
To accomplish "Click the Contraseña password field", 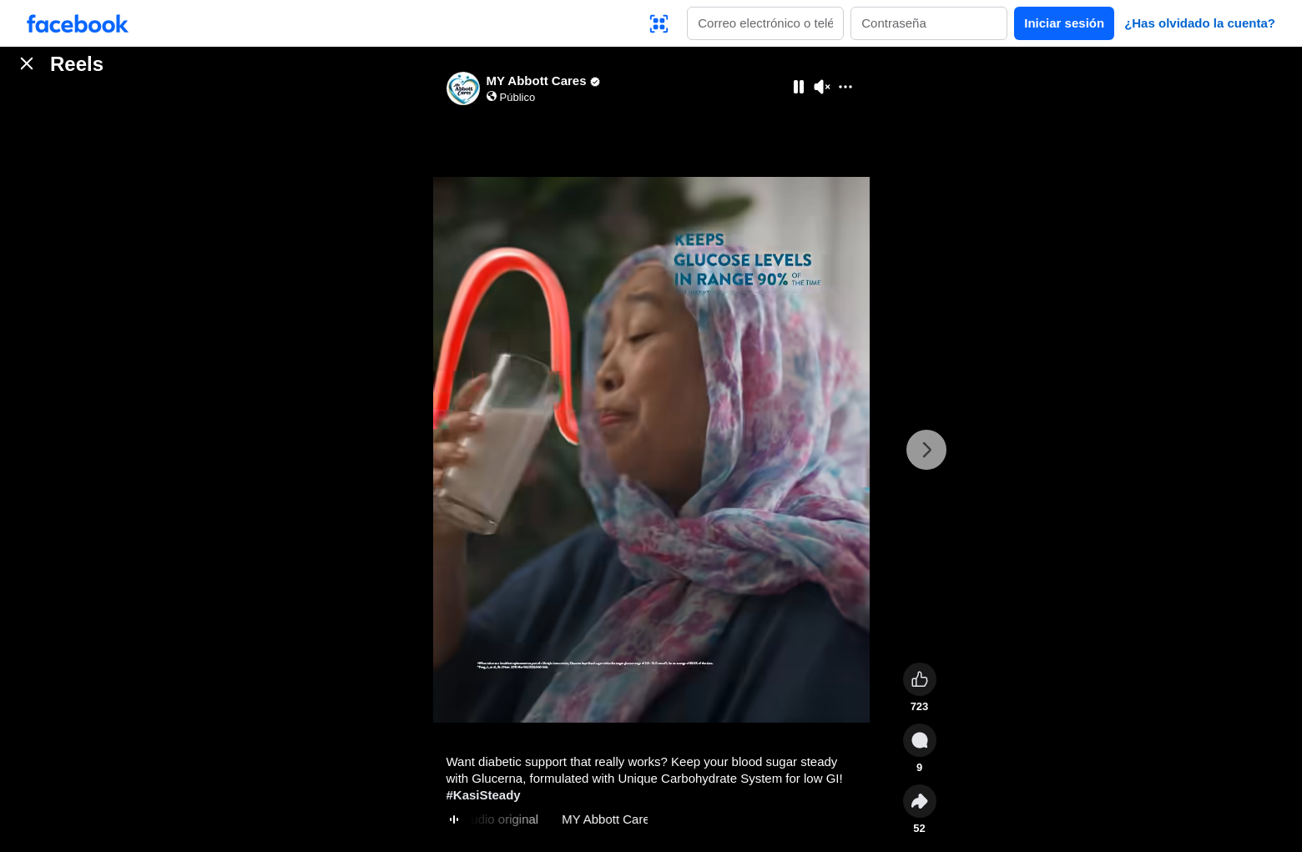I will (x=929, y=23).
